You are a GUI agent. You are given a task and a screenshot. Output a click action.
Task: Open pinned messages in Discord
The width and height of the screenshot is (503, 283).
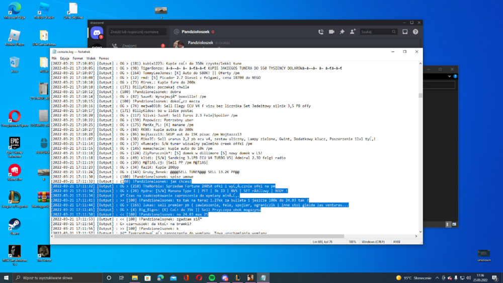pyautogui.click(x=342, y=32)
